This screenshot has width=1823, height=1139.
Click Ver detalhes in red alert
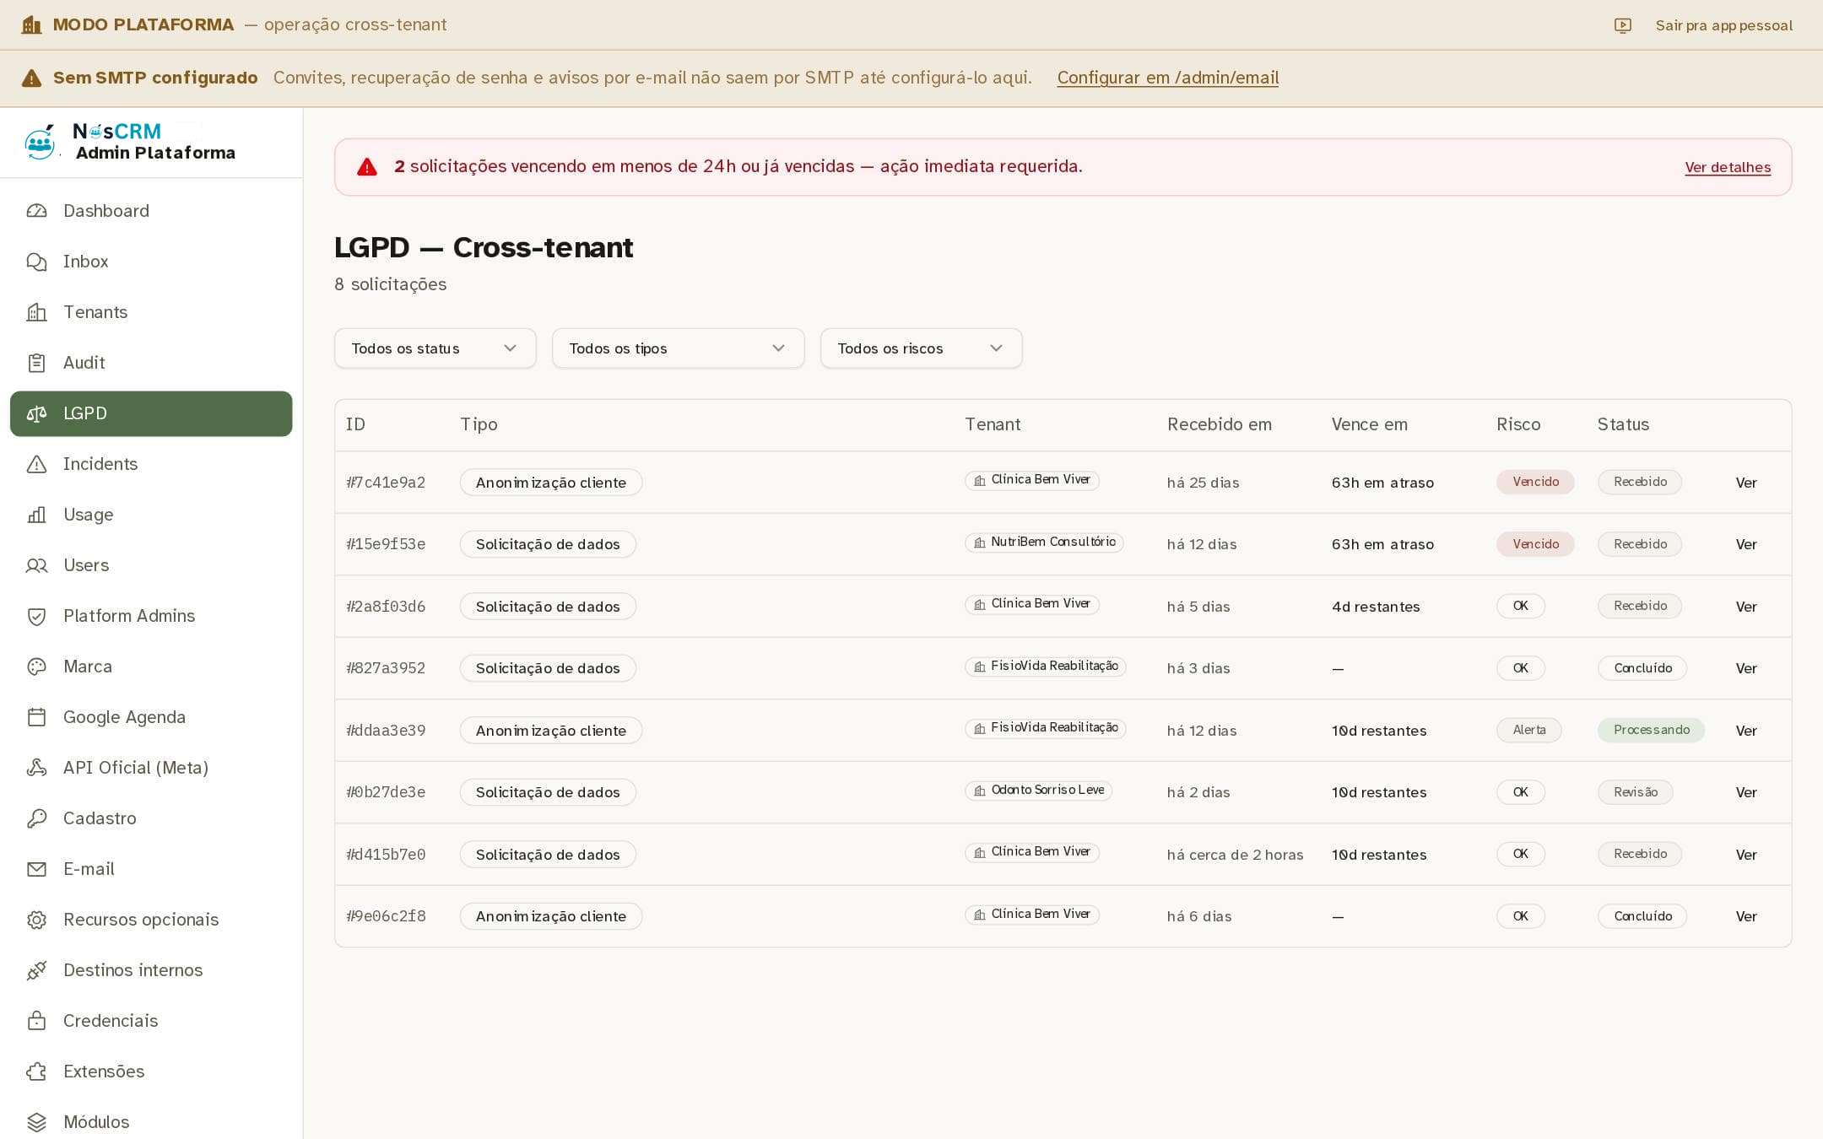1728,167
